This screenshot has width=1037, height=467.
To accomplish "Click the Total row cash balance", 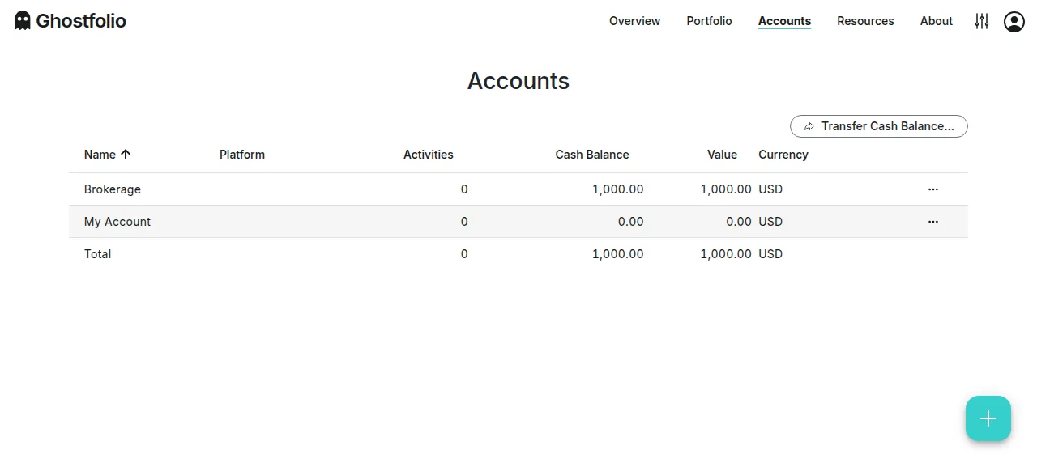I will click(618, 254).
